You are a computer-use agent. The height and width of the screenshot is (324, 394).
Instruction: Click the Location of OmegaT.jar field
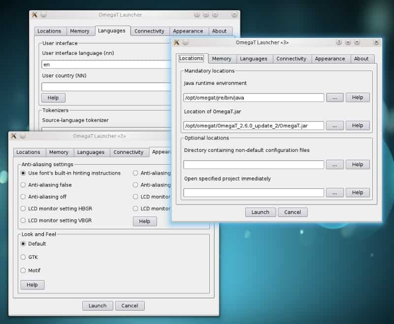(x=254, y=126)
